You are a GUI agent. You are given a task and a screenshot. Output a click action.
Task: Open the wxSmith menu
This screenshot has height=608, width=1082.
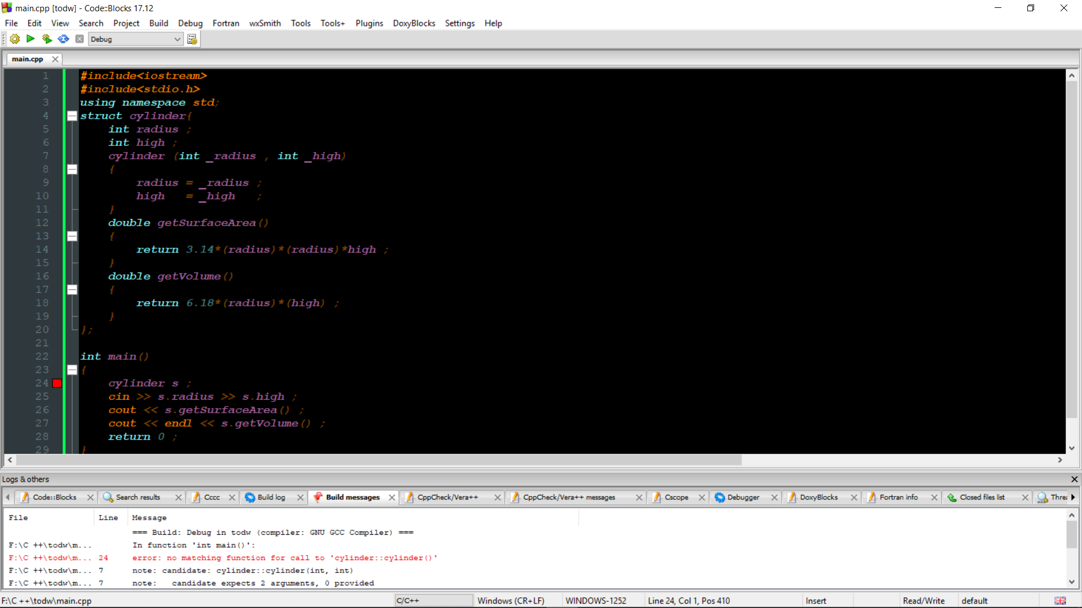(x=265, y=23)
